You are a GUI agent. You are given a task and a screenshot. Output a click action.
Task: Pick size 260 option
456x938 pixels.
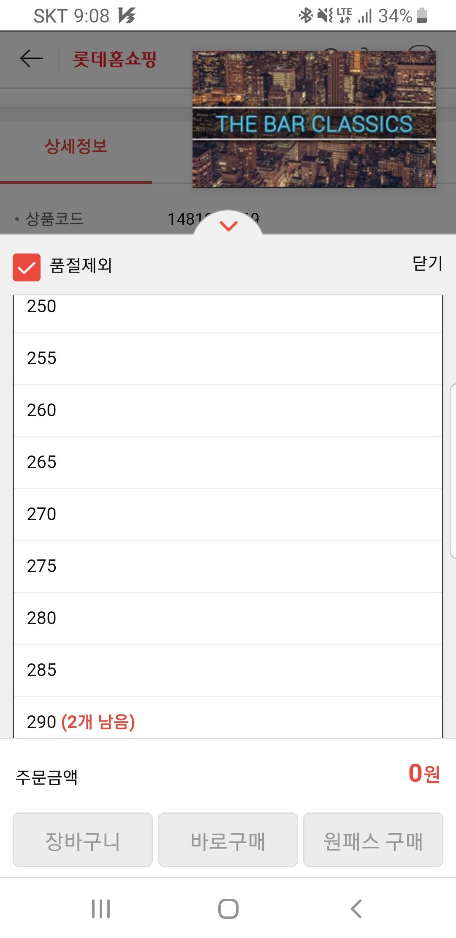228,411
